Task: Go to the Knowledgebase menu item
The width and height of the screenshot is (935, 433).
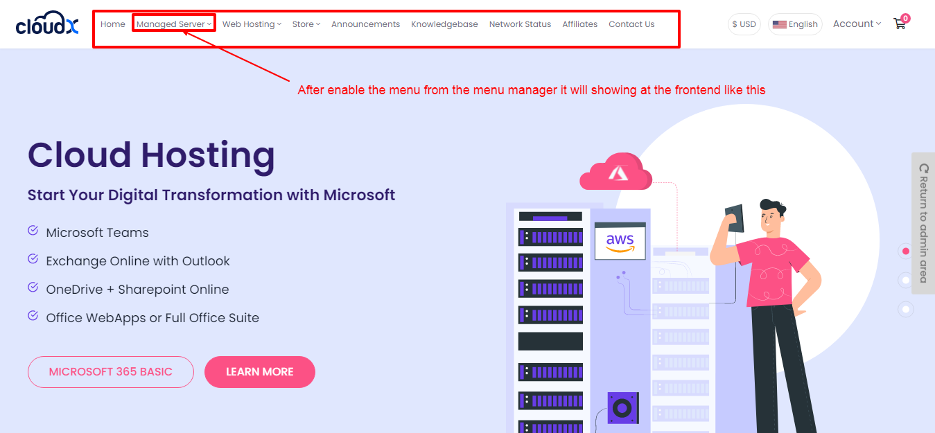Action: tap(444, 24)
